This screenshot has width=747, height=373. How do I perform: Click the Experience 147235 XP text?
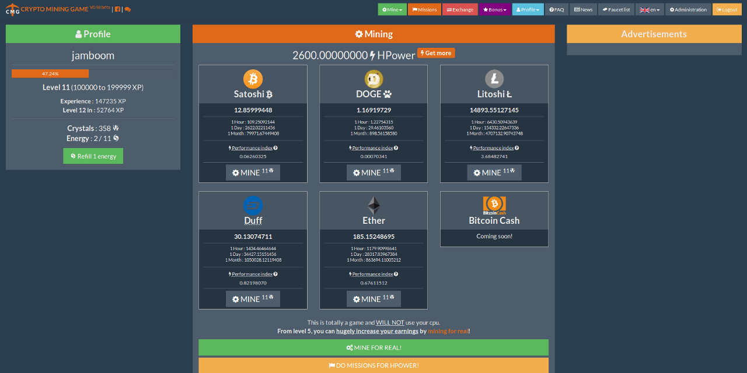(x=93, y=101)
